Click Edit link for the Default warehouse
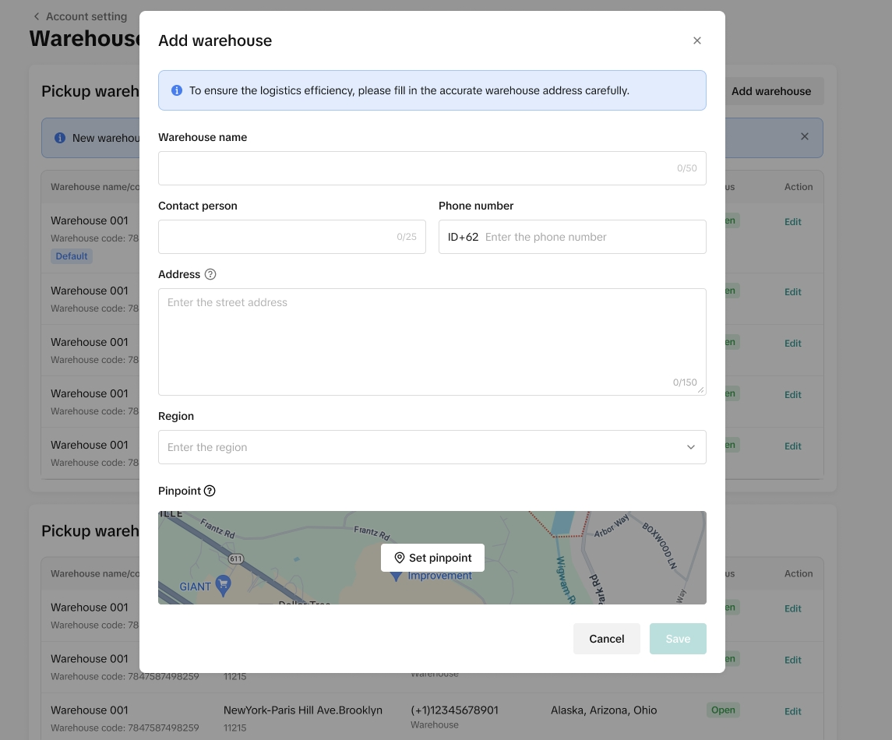 point(792,222)
